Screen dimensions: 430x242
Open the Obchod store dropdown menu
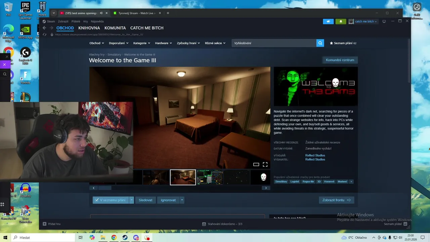(96, 43)
